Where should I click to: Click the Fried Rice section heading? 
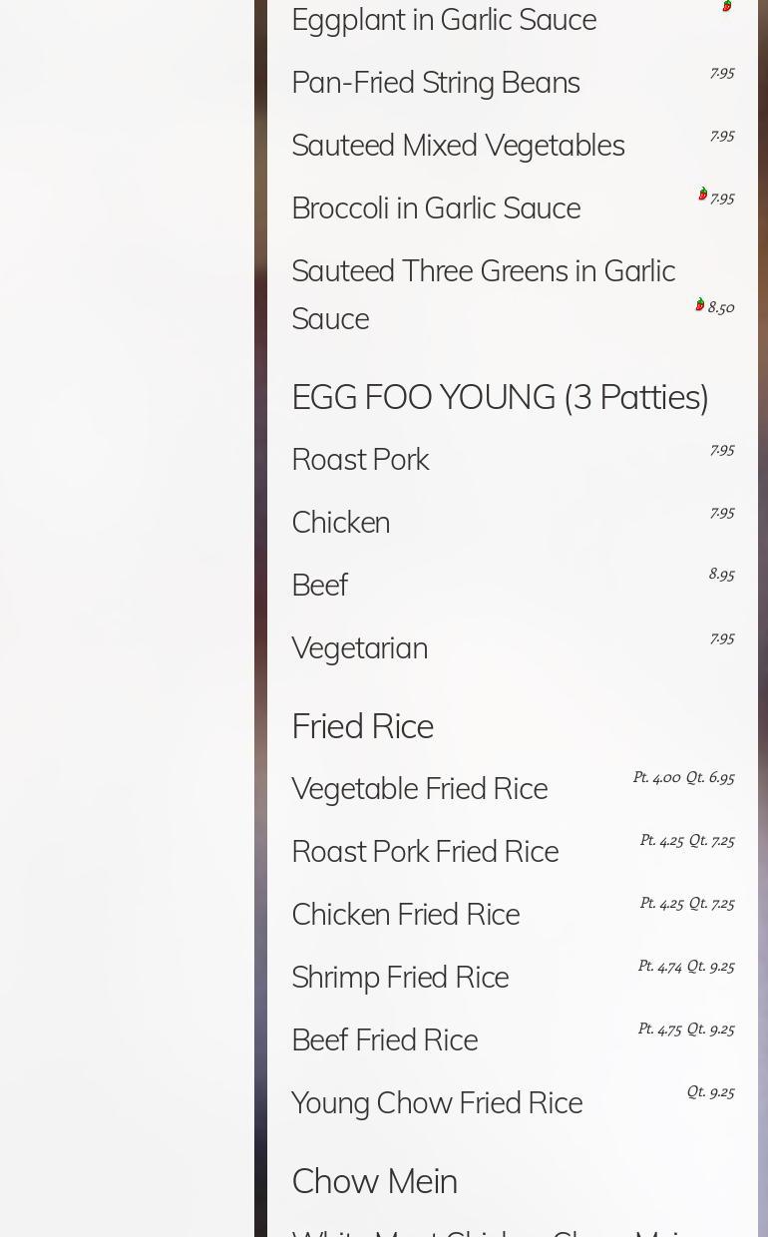tap(362, 726)
